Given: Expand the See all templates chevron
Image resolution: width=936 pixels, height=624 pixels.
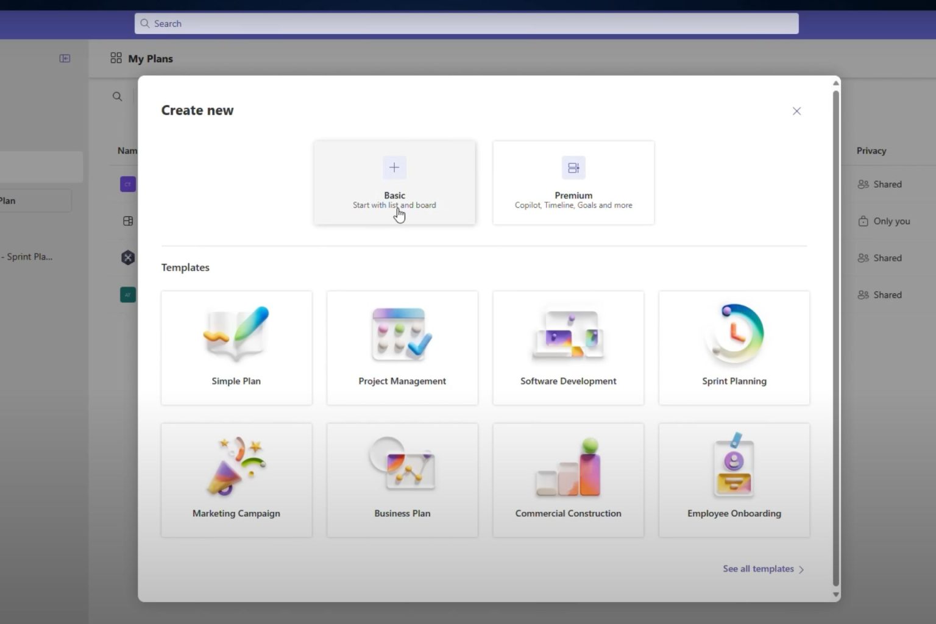Looking at the screenshot, I should tap(801, 569).
